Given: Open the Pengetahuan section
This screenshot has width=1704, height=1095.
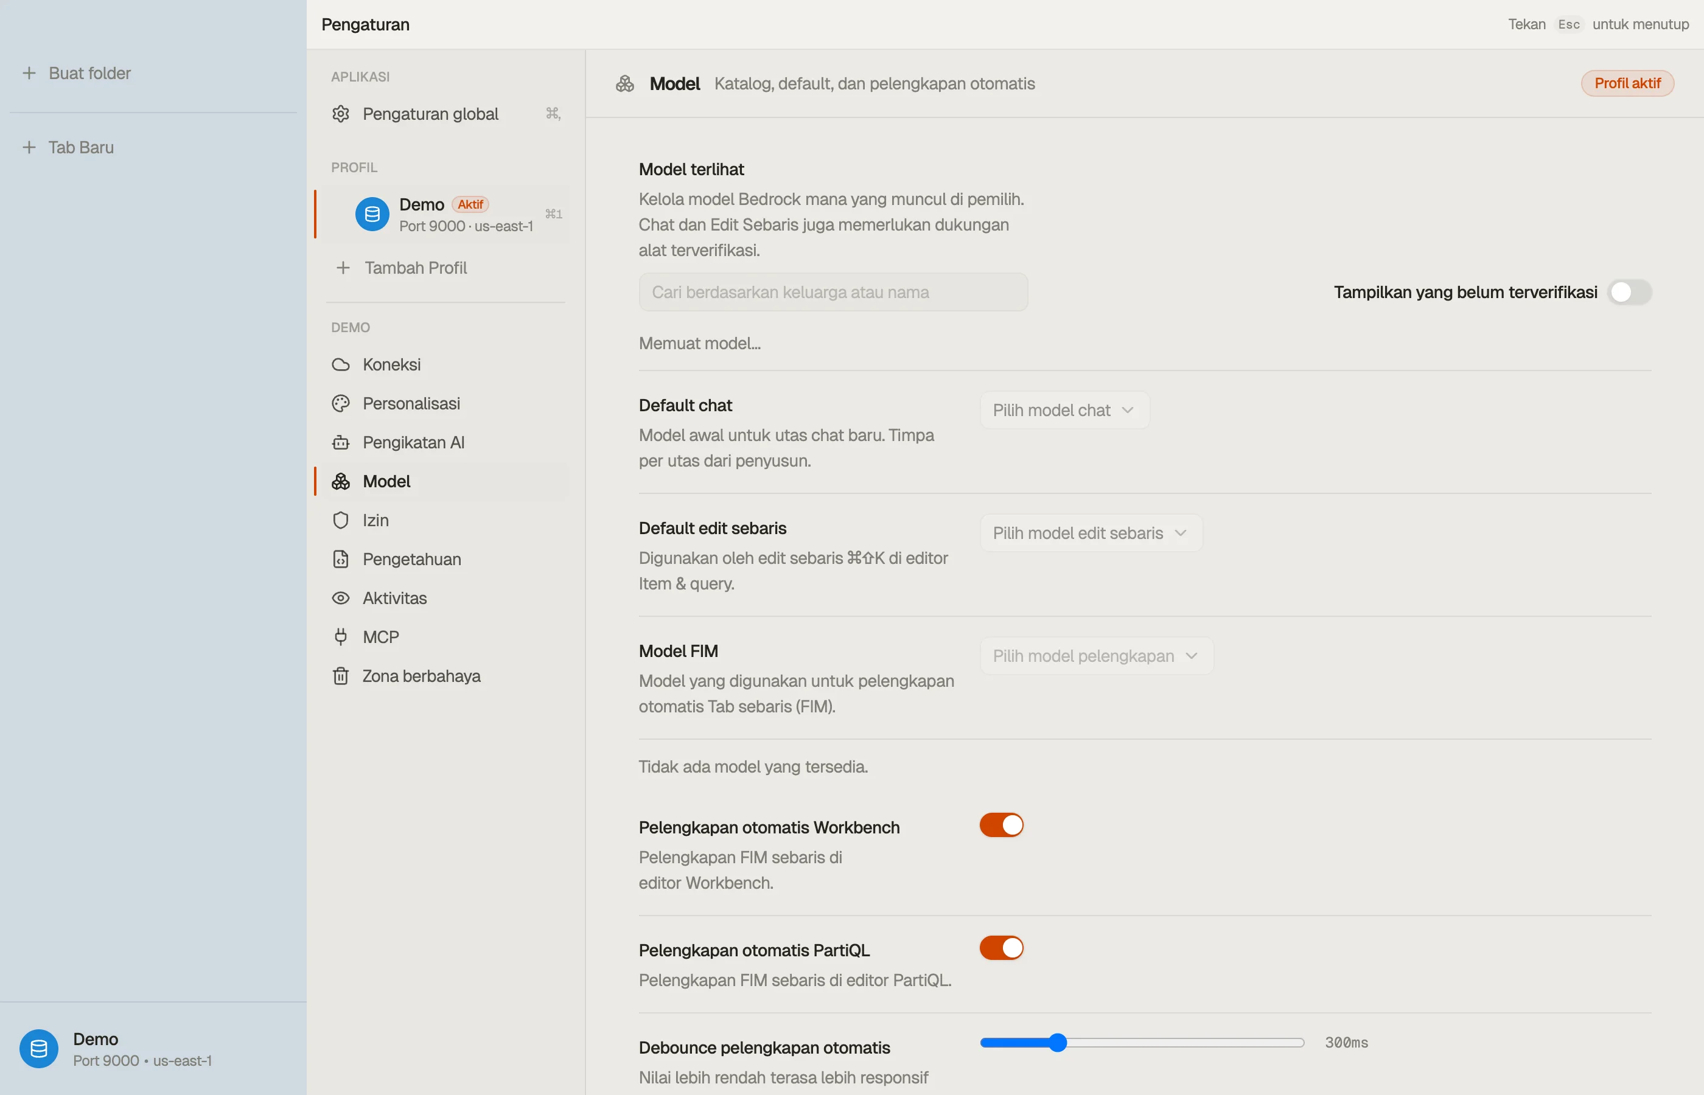Looking at the screenshot, I should coord(446,560).
